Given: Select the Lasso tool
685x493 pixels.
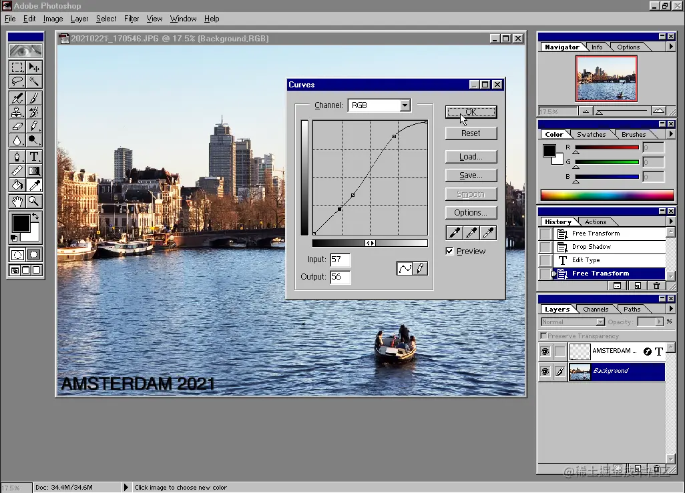Looking at the screenshot, I should (x=17, y=81).
